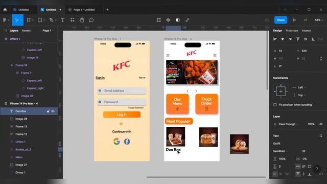Select the Rectangle shape tool
Screen dimensions: 327x184
click(40, 20)
